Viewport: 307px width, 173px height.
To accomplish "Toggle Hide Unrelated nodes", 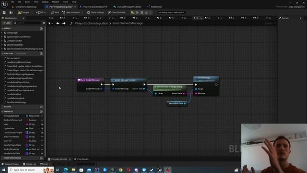I will (71, 12).
